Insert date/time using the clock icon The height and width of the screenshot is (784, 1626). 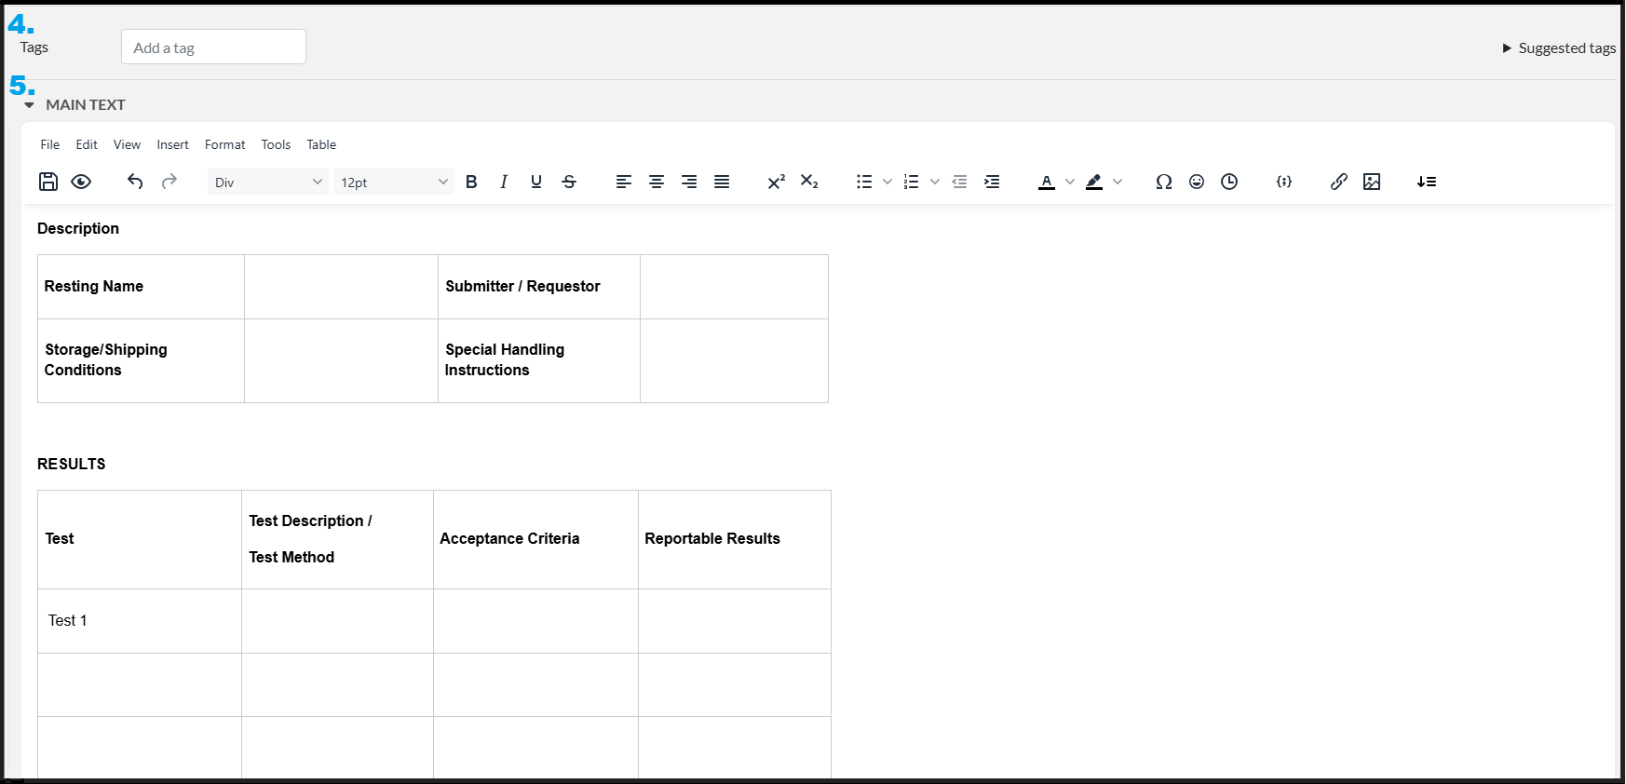pyautogui.click(x=1229, y=182)
